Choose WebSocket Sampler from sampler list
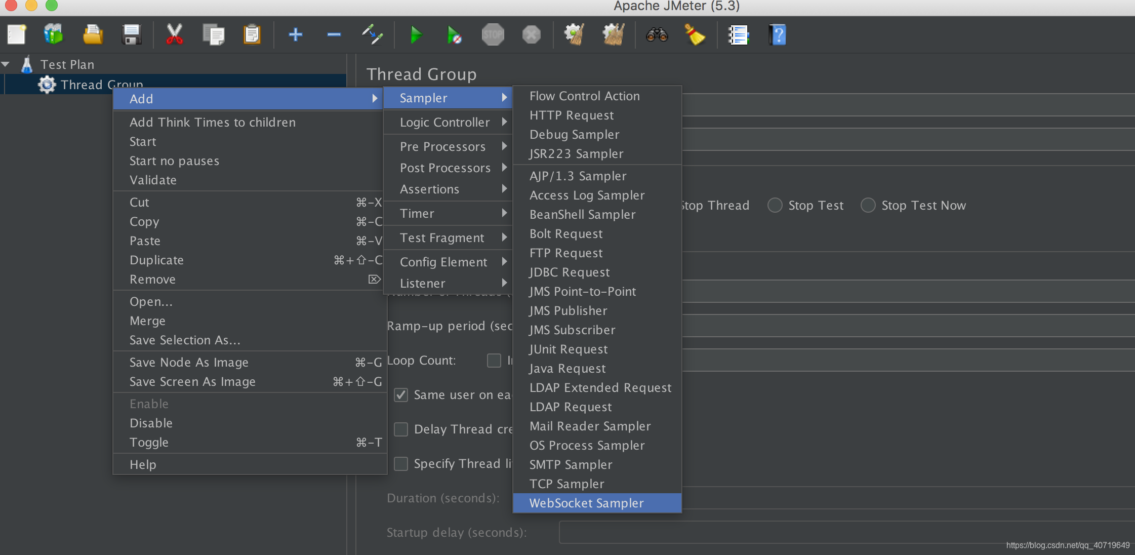Image resolution: width=1135 pixels, height=555 pixels. pos(586,503)
